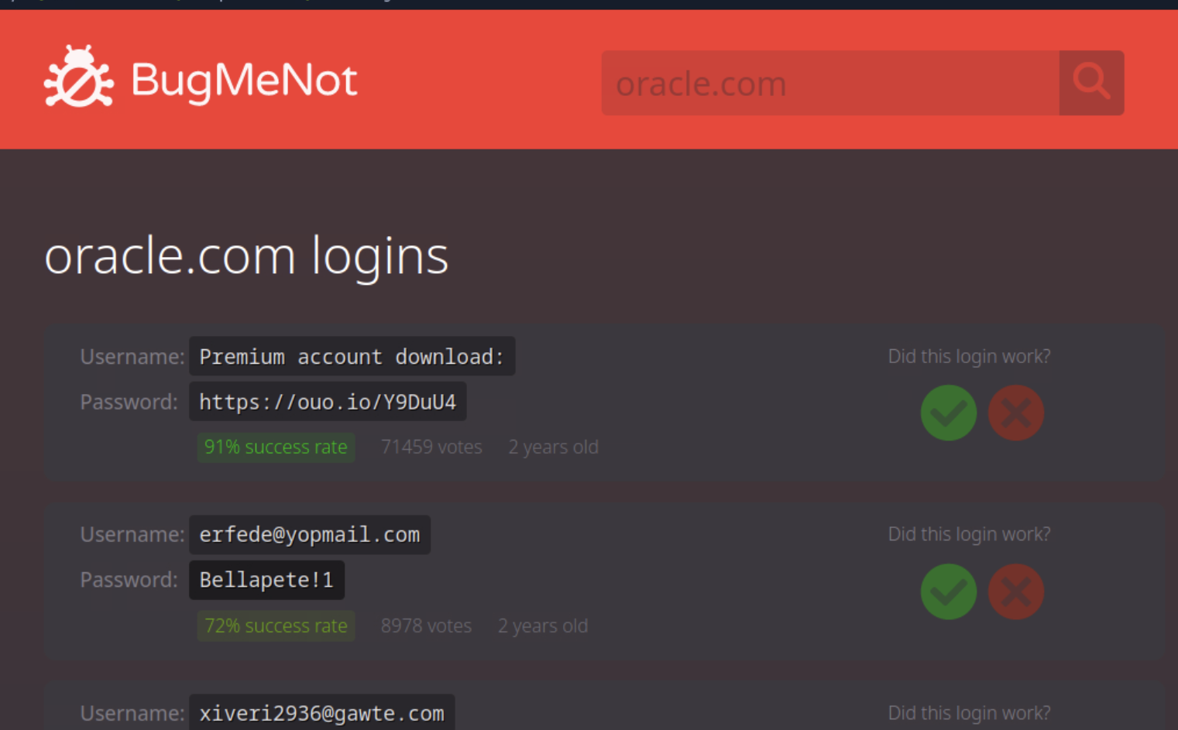Click the magnifier search button
1178x730 pixels.
1091,82
